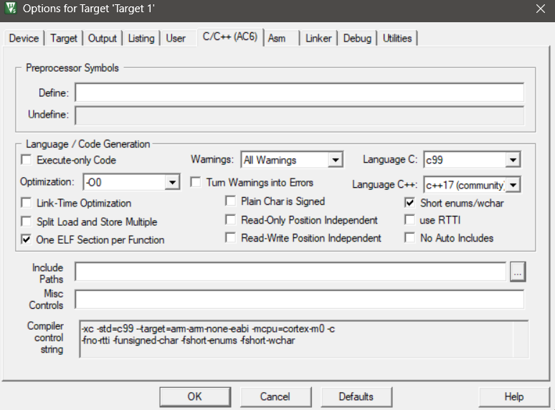Click the Keil uVision icon in title bar
Image resolution: width=555 pixels, height=410 pixels.
point(11,9)
